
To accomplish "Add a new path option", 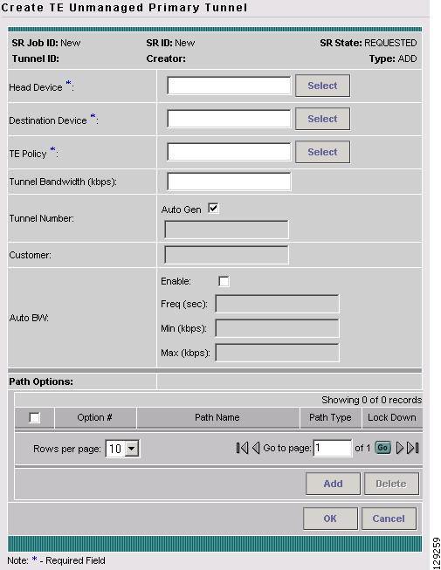I will tap(333, 484).
